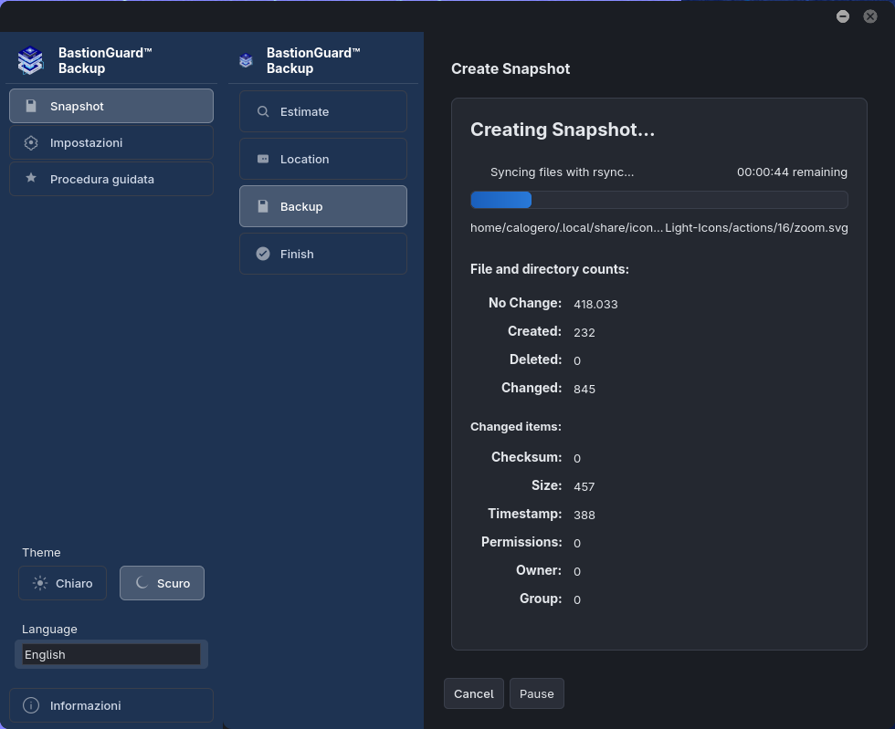Click the magnifier icon on the Estimate step
The image size is (895, 729).
coord(263,112)
